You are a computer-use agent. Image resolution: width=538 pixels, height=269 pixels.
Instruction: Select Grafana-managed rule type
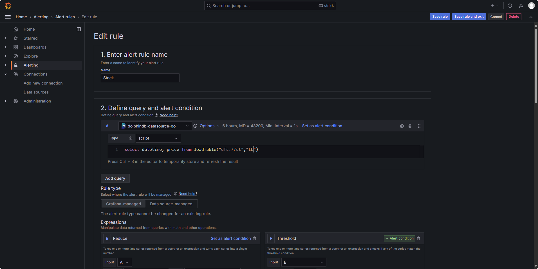tap(123, 204)
